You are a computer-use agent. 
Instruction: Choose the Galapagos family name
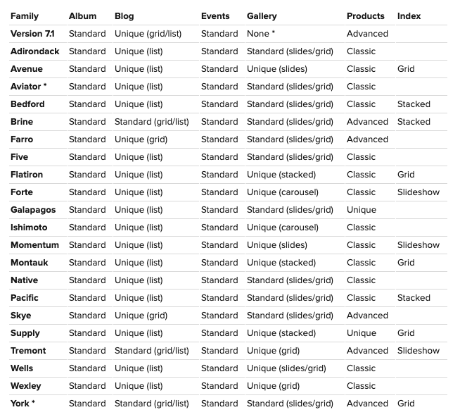pos(33,210)
